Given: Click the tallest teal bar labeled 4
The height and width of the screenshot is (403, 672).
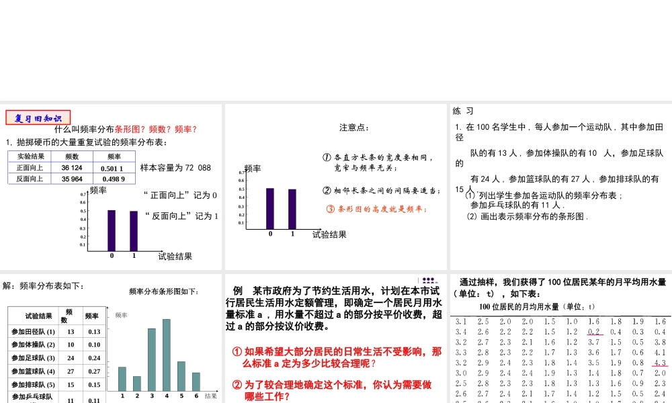Looking at the screenshot, I should click(x=167, y=355).
